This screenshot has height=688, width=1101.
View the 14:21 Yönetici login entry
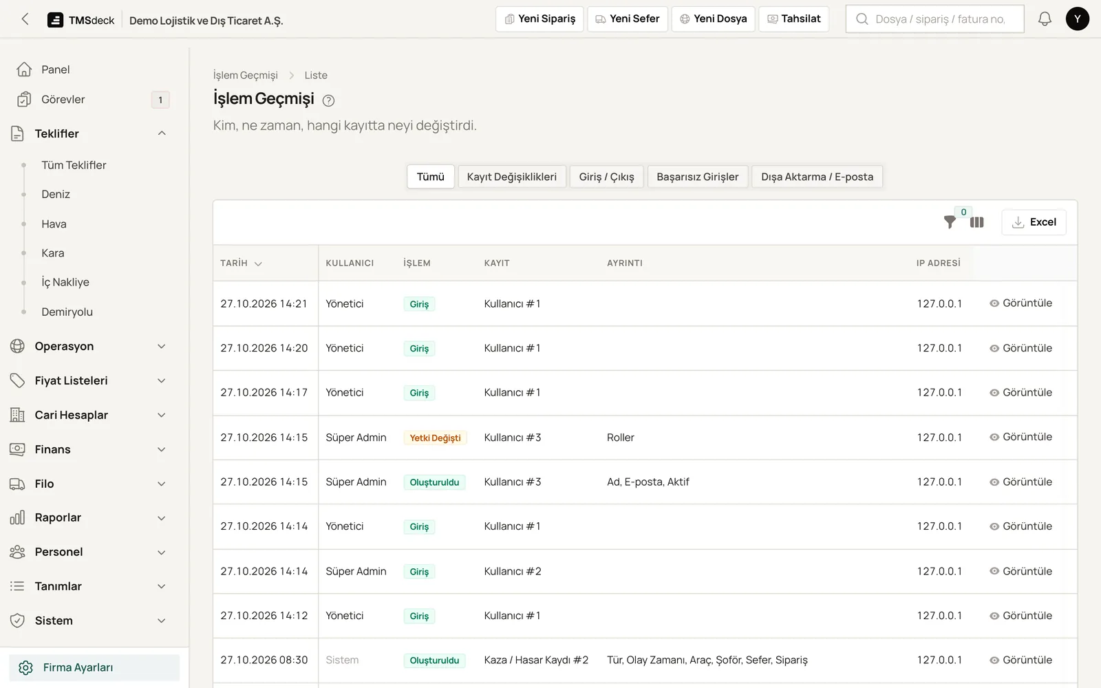[1020, 303]
